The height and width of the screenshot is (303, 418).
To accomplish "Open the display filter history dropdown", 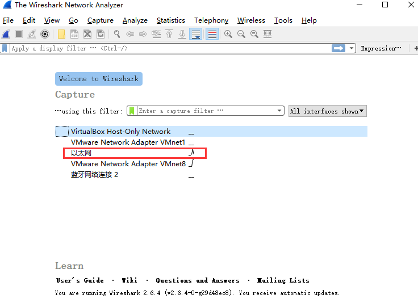I will pos(352,48).
